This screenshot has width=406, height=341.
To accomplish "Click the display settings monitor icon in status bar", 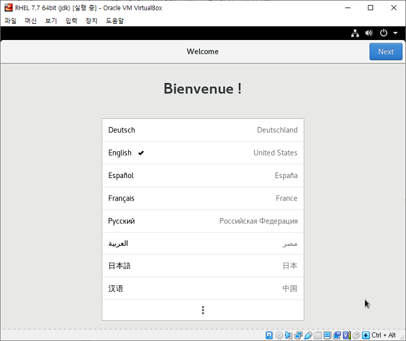I will click(x=327, y=335).
